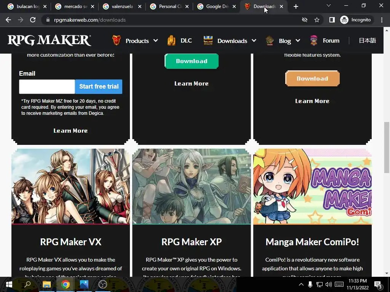Close the mercado tab
The height and width of the screenshot is (292, 390).
click(93, 7)
